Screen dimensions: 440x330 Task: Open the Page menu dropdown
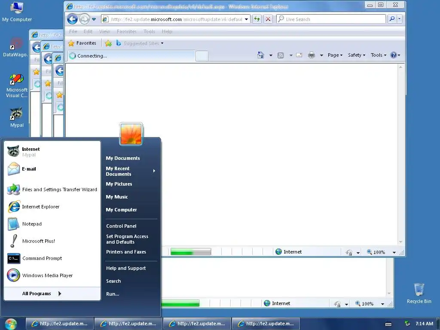(335, 55)
